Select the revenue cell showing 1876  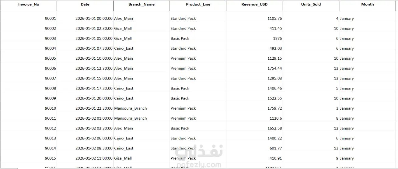point(254,38)
